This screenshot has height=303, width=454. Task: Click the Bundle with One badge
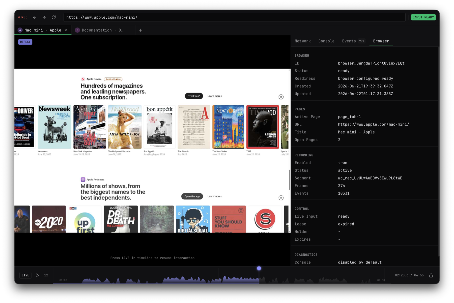click(113, 79)
